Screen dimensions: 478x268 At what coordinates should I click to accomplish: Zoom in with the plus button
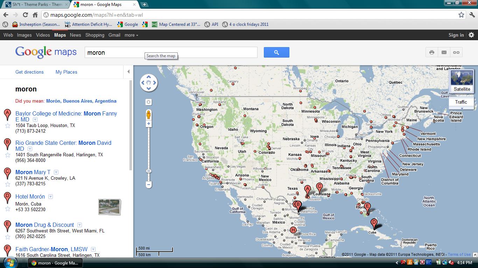[x=149, y=124]
